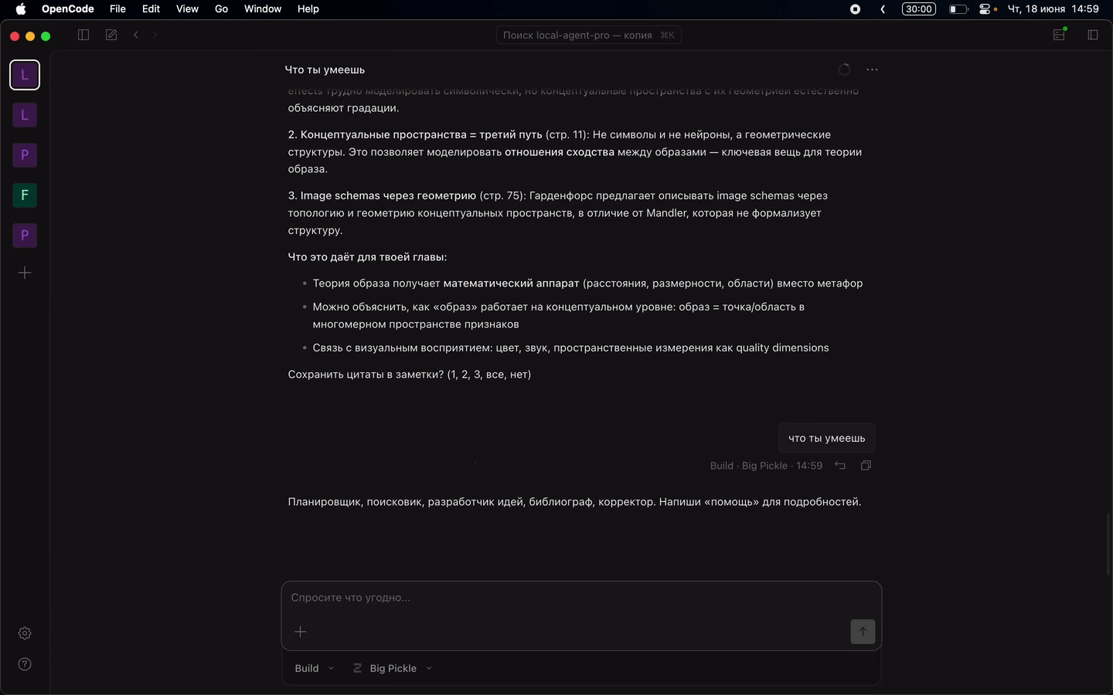1113x695 pixels.
Task: Click the chat scrollbar thumb
Action: pyautogui.click(x=1108, y=543)
